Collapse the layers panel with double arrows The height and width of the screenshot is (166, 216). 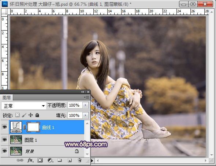point(82,92)
